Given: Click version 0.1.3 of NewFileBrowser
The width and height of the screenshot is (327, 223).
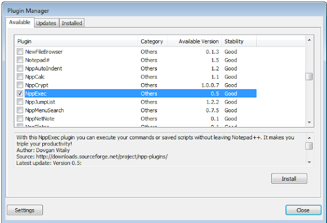Looking at the screenshot, I should (213, 52).
